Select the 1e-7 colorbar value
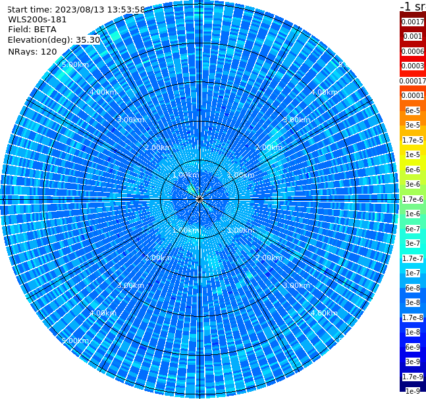This screenshot has width=426, height=399. (x=413, y=273)
